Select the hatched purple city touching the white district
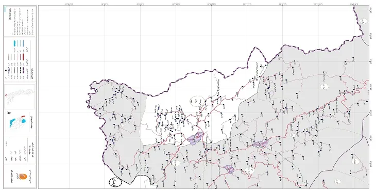This screenshot has width=376, height=191. tap(195, 138)
